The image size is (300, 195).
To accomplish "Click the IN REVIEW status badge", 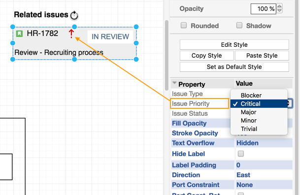I will point(110,37).
